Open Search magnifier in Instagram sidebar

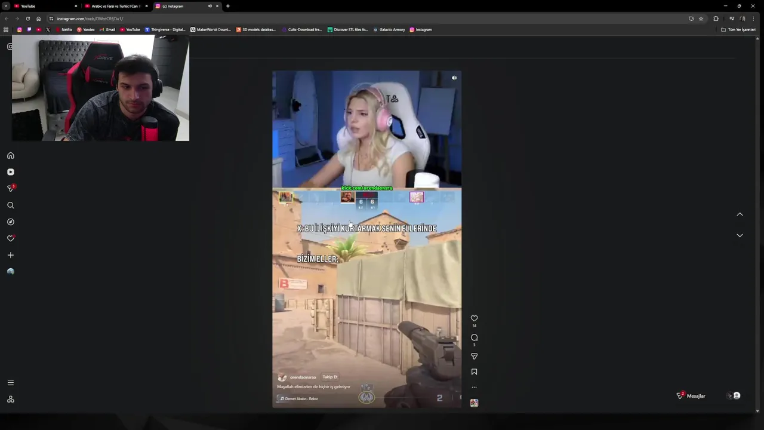click(x=10, y=205)
